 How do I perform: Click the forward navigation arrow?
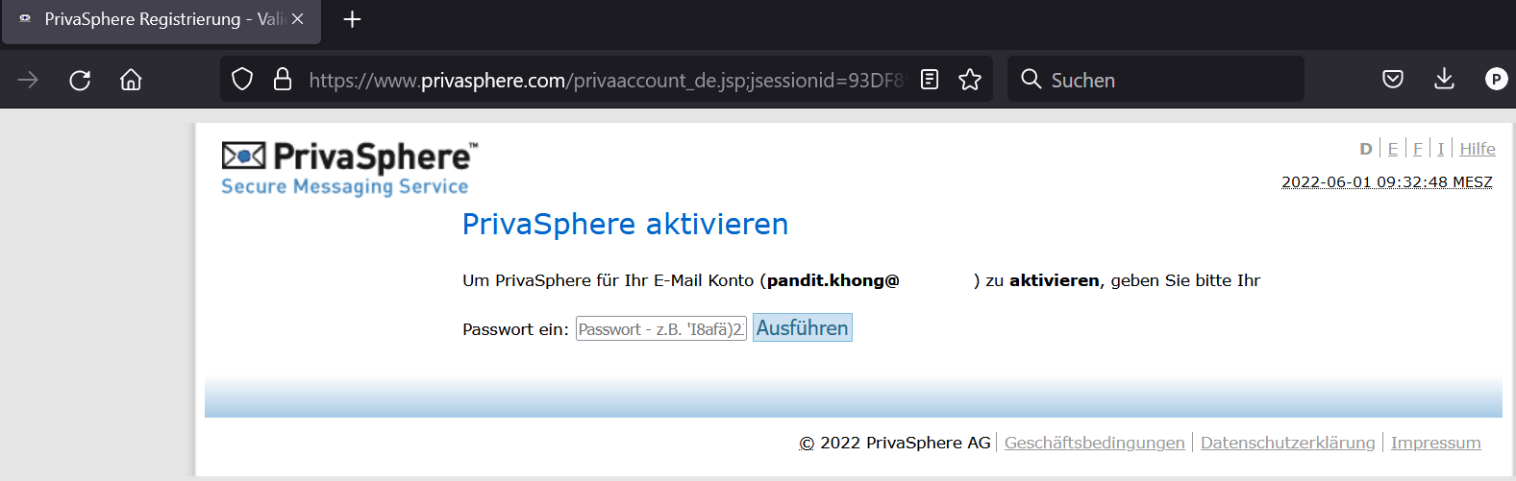click(x=28, y=80)
